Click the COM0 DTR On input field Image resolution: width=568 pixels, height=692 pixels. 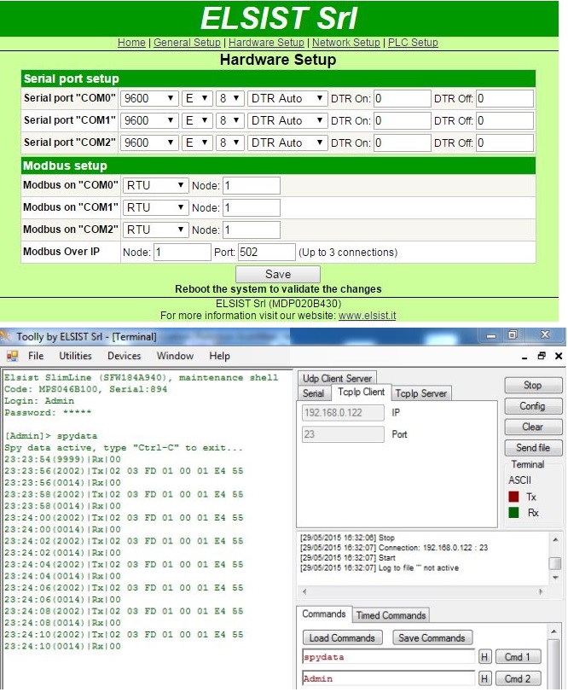click(x=403, y=98)
